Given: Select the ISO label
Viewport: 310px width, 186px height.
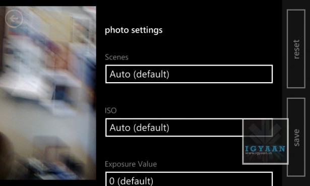Looking at the screenshot, I should (x=110, y=110).
